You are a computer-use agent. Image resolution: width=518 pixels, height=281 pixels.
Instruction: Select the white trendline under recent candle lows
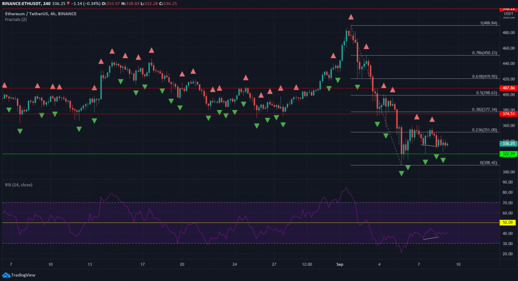pos(430,145)
